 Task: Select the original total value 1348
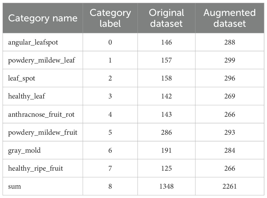coord(166,186)
